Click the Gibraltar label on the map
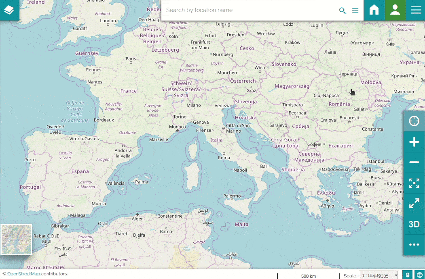Viewport: 425px width, 279px height. (x=59, y=226)
